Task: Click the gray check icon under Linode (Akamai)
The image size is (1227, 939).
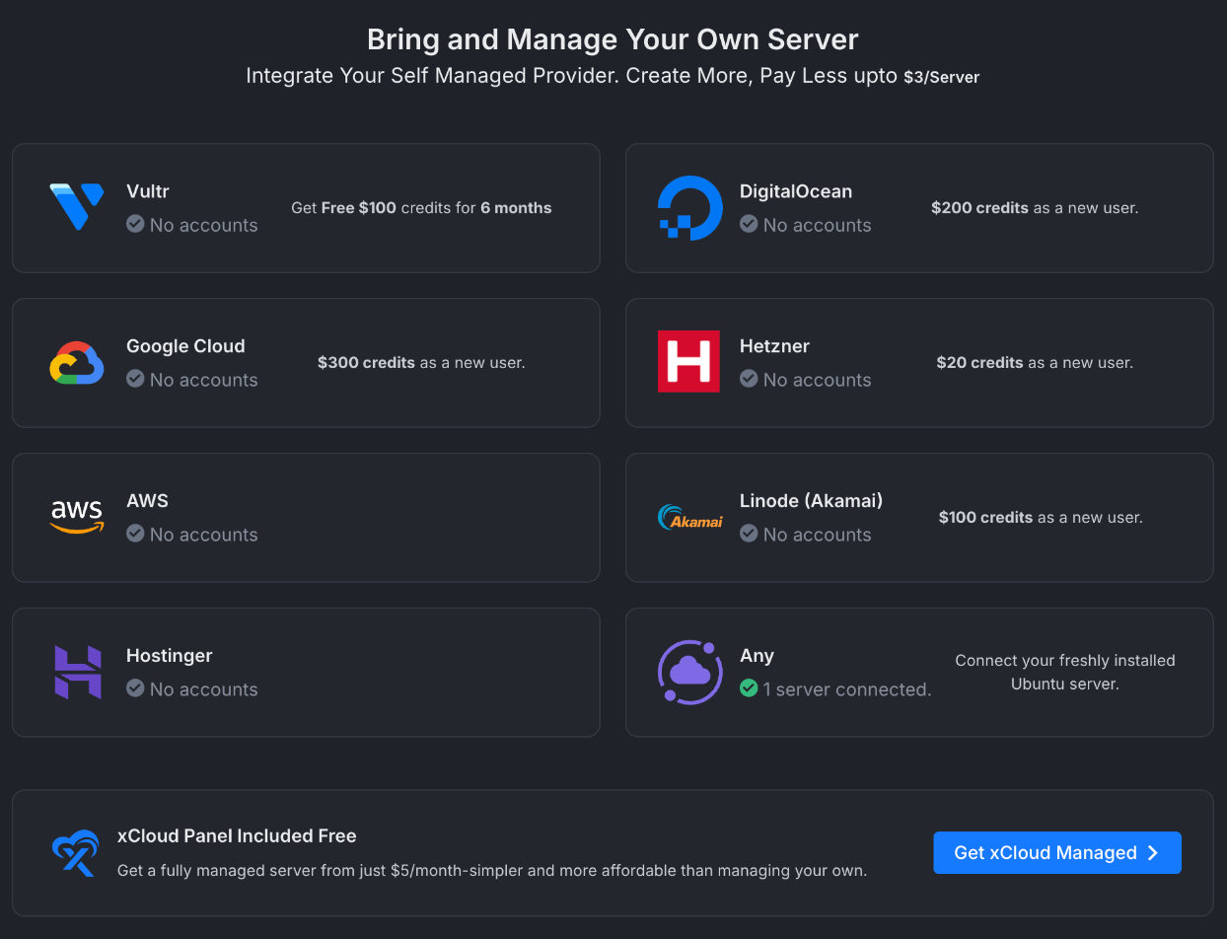Action: pos(749,534)
